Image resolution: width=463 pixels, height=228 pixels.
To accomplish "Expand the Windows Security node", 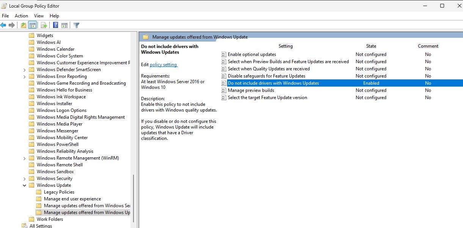I will pos(25,178).
